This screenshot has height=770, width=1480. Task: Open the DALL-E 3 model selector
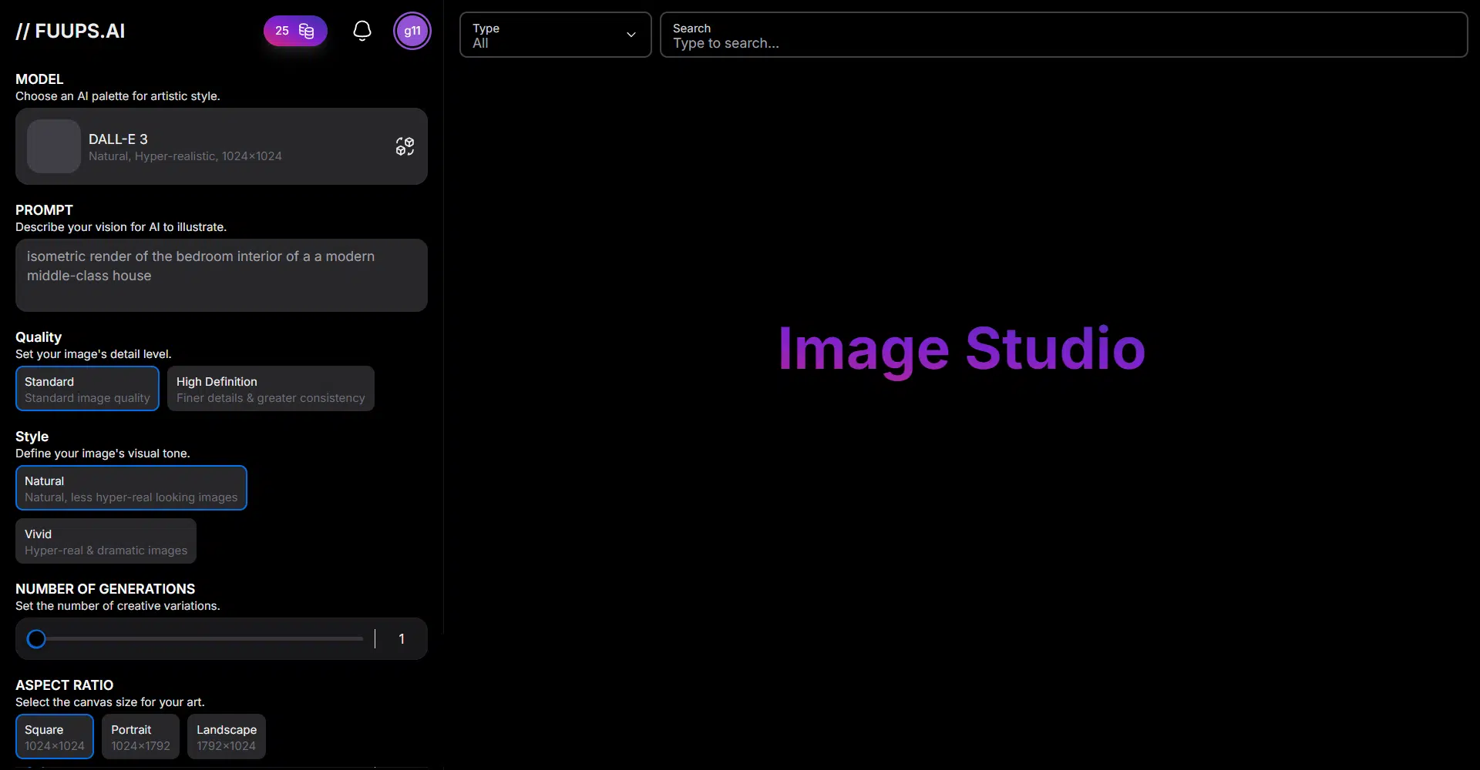coord(221,146)
